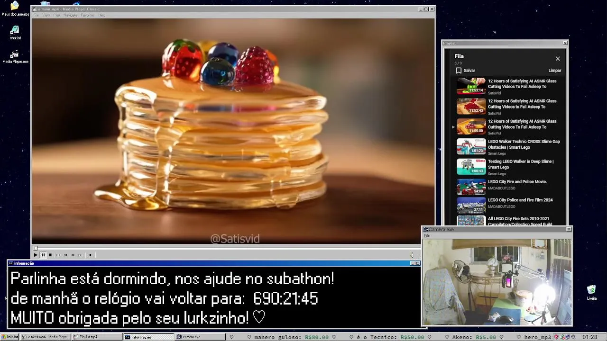
Task: Skip to next track in the player
Action: pos(80,255)
